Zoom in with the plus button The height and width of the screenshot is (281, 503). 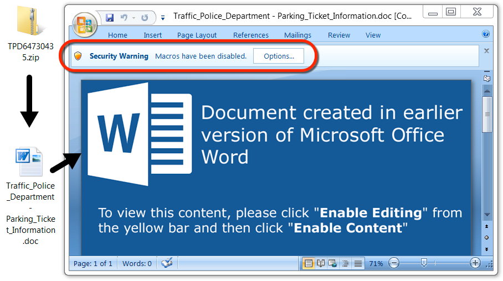pos(475,263)
